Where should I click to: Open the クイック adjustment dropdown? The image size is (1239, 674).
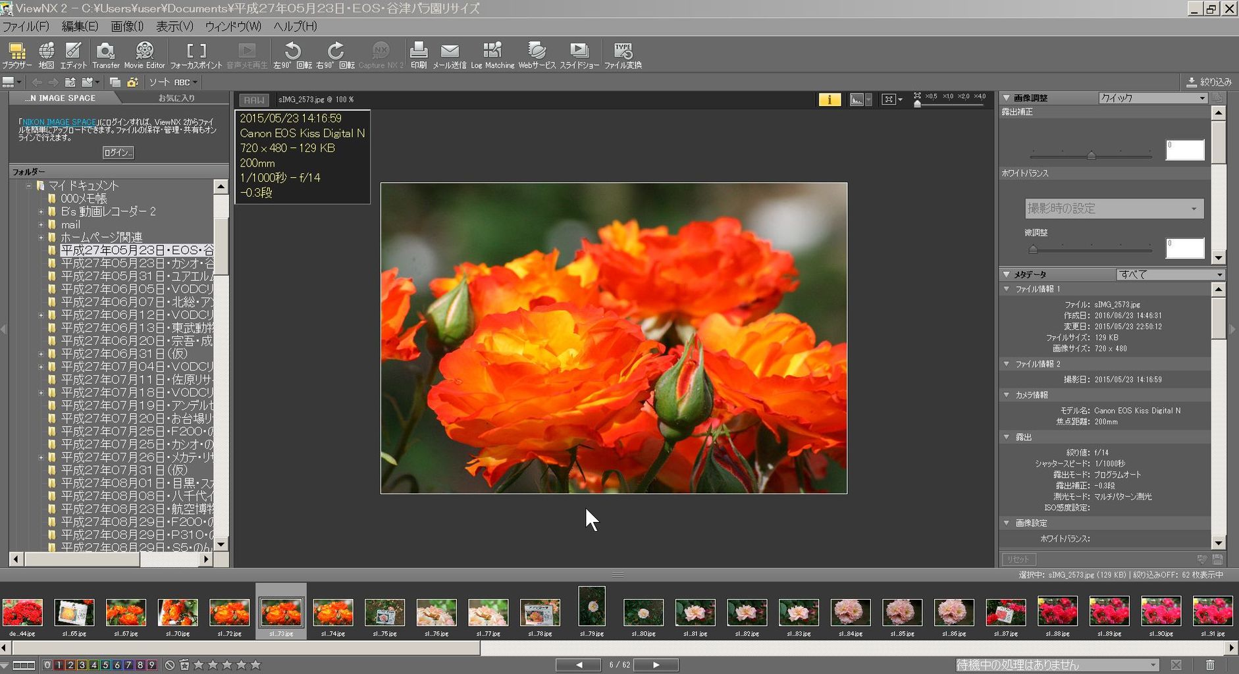point(1152,98)
